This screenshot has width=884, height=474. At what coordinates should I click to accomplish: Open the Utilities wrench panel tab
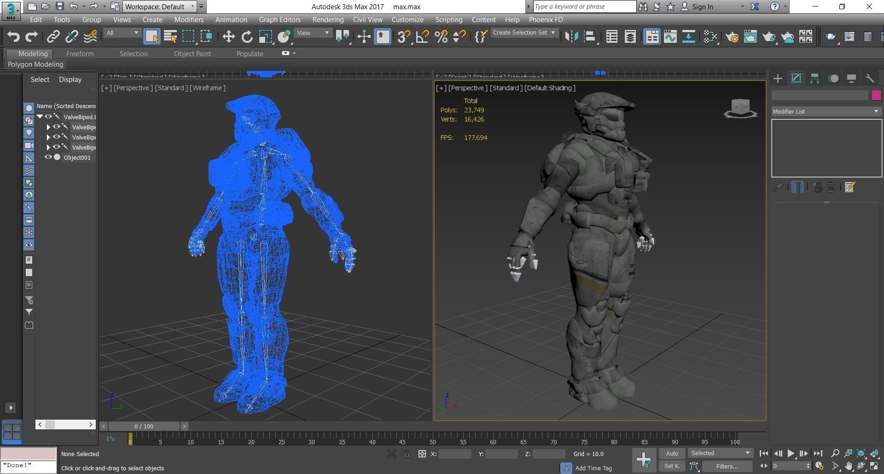point(870,79)
